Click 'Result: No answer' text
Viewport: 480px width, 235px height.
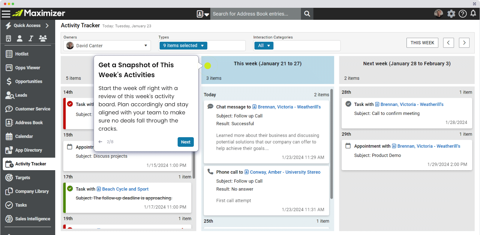pos(235,189)
